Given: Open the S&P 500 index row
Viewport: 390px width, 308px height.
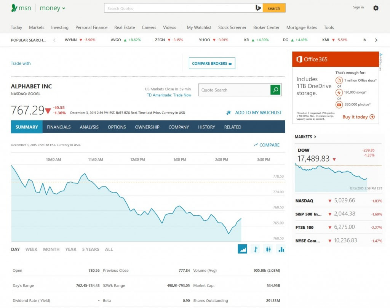Looking at the screenshot, I should [338, 214].
